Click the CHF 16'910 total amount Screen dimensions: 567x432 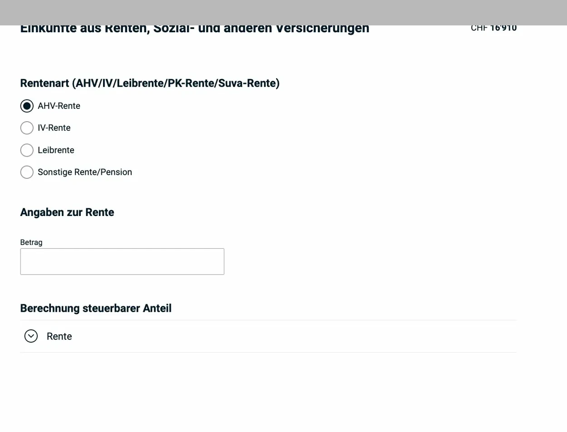point(494,28)
